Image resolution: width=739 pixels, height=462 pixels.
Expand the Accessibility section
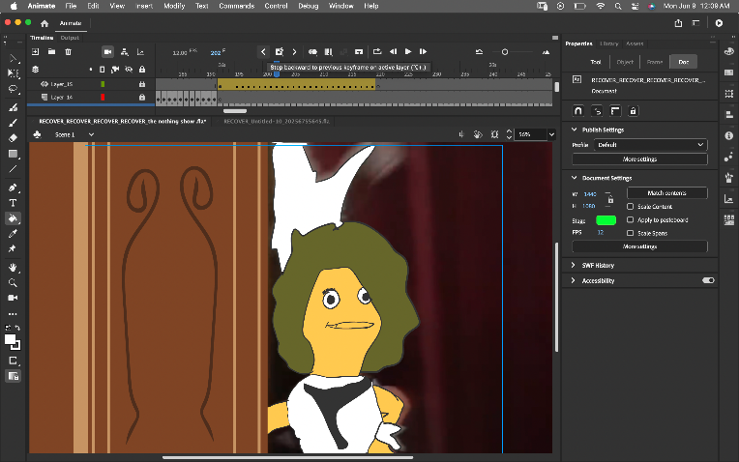(574, 280)
